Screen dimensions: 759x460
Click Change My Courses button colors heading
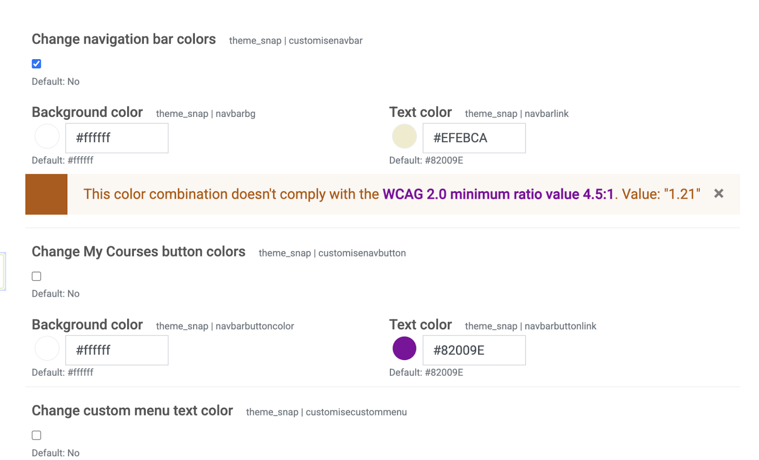139,252
